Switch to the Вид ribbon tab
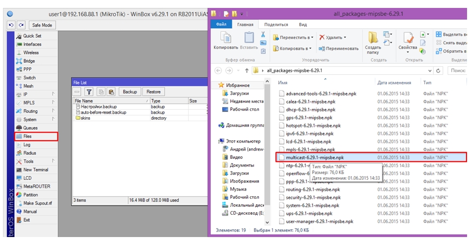Viewport: 472px width, 241px height. tap(303, 25)
